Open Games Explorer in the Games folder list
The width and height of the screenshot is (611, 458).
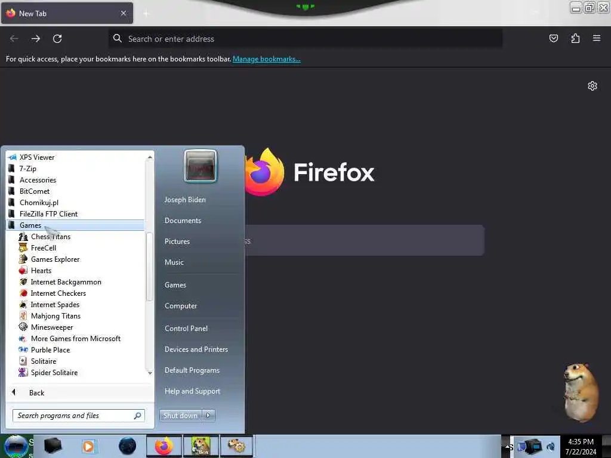pos(55,259)
